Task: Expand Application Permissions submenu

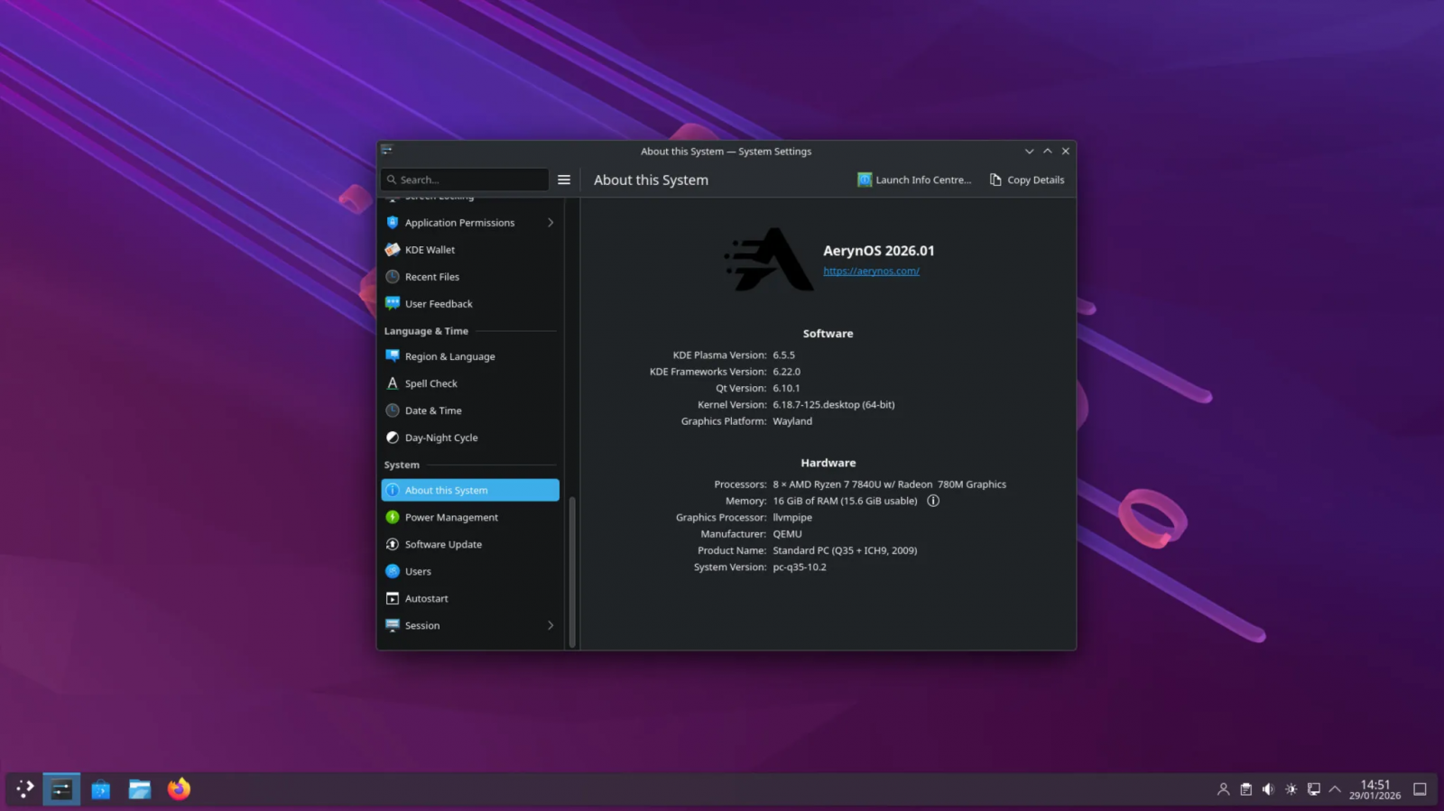Action: [x=551, y=223]
